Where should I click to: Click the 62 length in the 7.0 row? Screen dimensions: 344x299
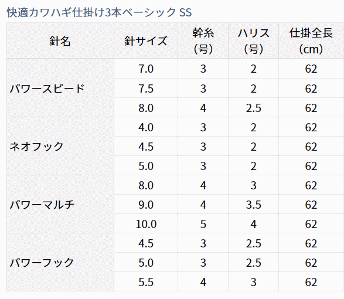tap(311, 69)
